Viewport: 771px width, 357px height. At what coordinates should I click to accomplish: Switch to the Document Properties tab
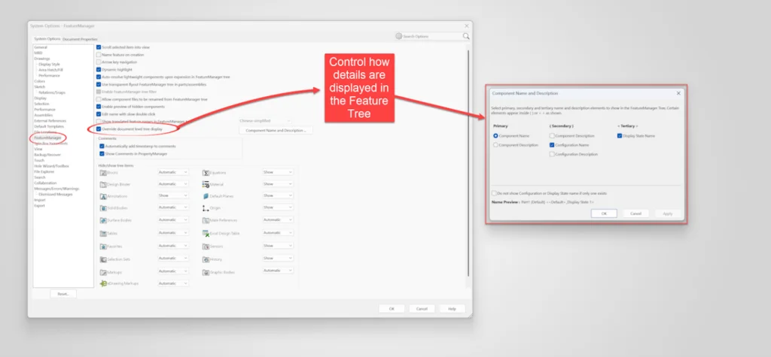[x=80, y=39]
